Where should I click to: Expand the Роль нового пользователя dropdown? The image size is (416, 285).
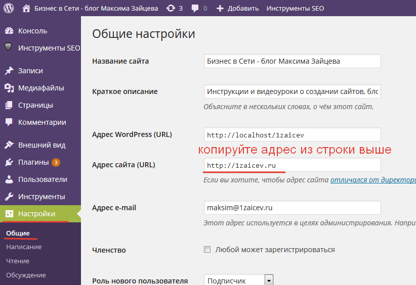(x=269, y=280)
